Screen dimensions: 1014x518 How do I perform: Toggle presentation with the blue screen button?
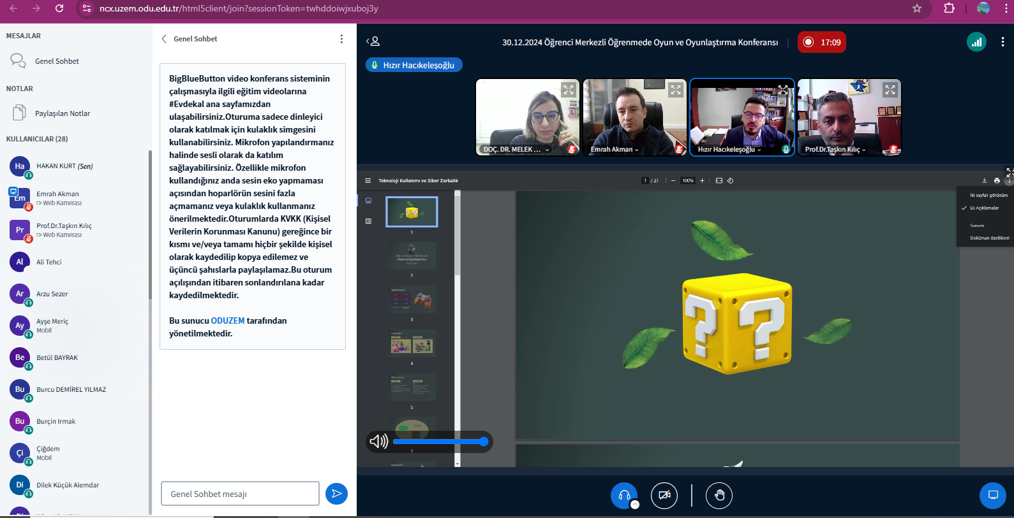(x=993, y=495)
